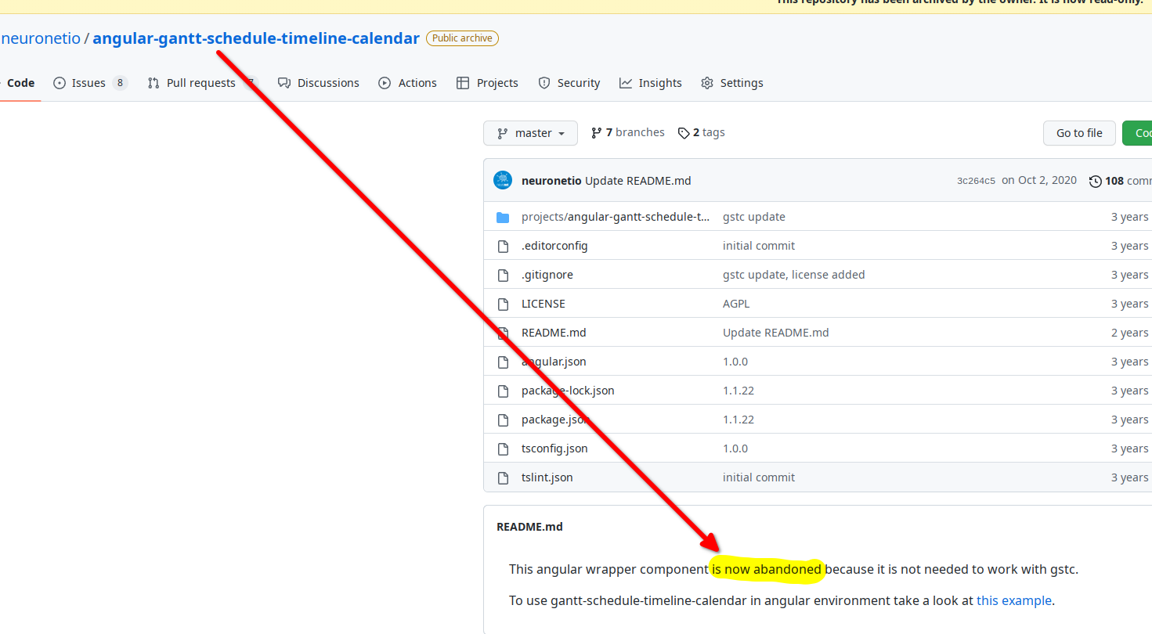Click the Go to file button
Viewport: 1152px width, 634px height.
pos(1078,133)
